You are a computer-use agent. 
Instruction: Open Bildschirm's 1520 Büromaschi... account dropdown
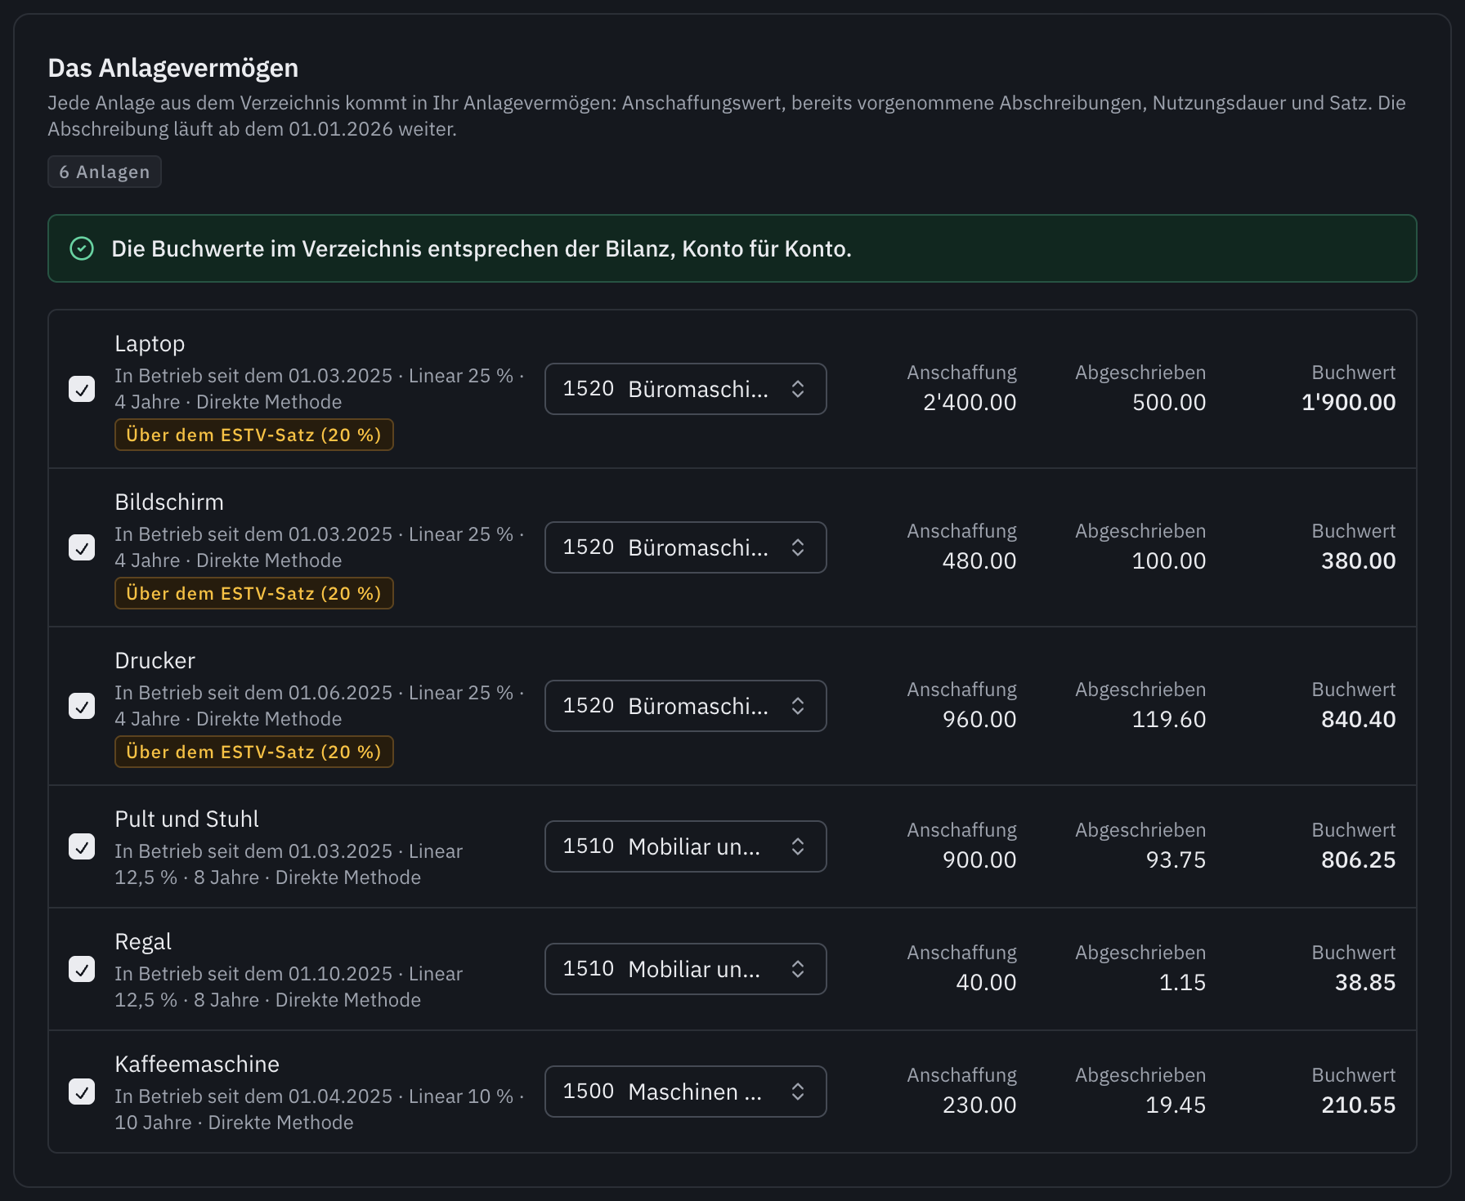pyautogui.click(x=685, y=547)
